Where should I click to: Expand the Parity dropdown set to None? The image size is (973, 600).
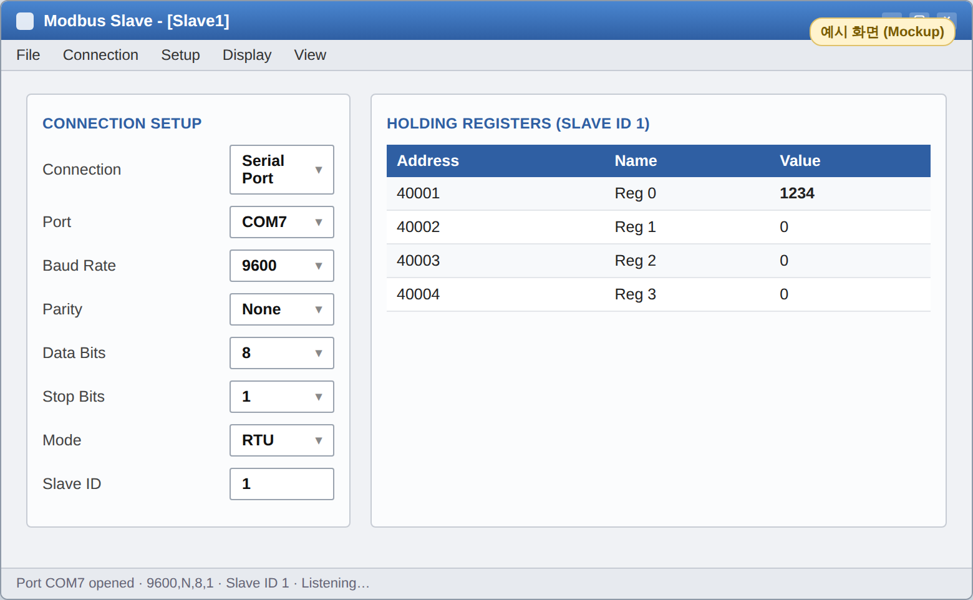click(282, 309)
